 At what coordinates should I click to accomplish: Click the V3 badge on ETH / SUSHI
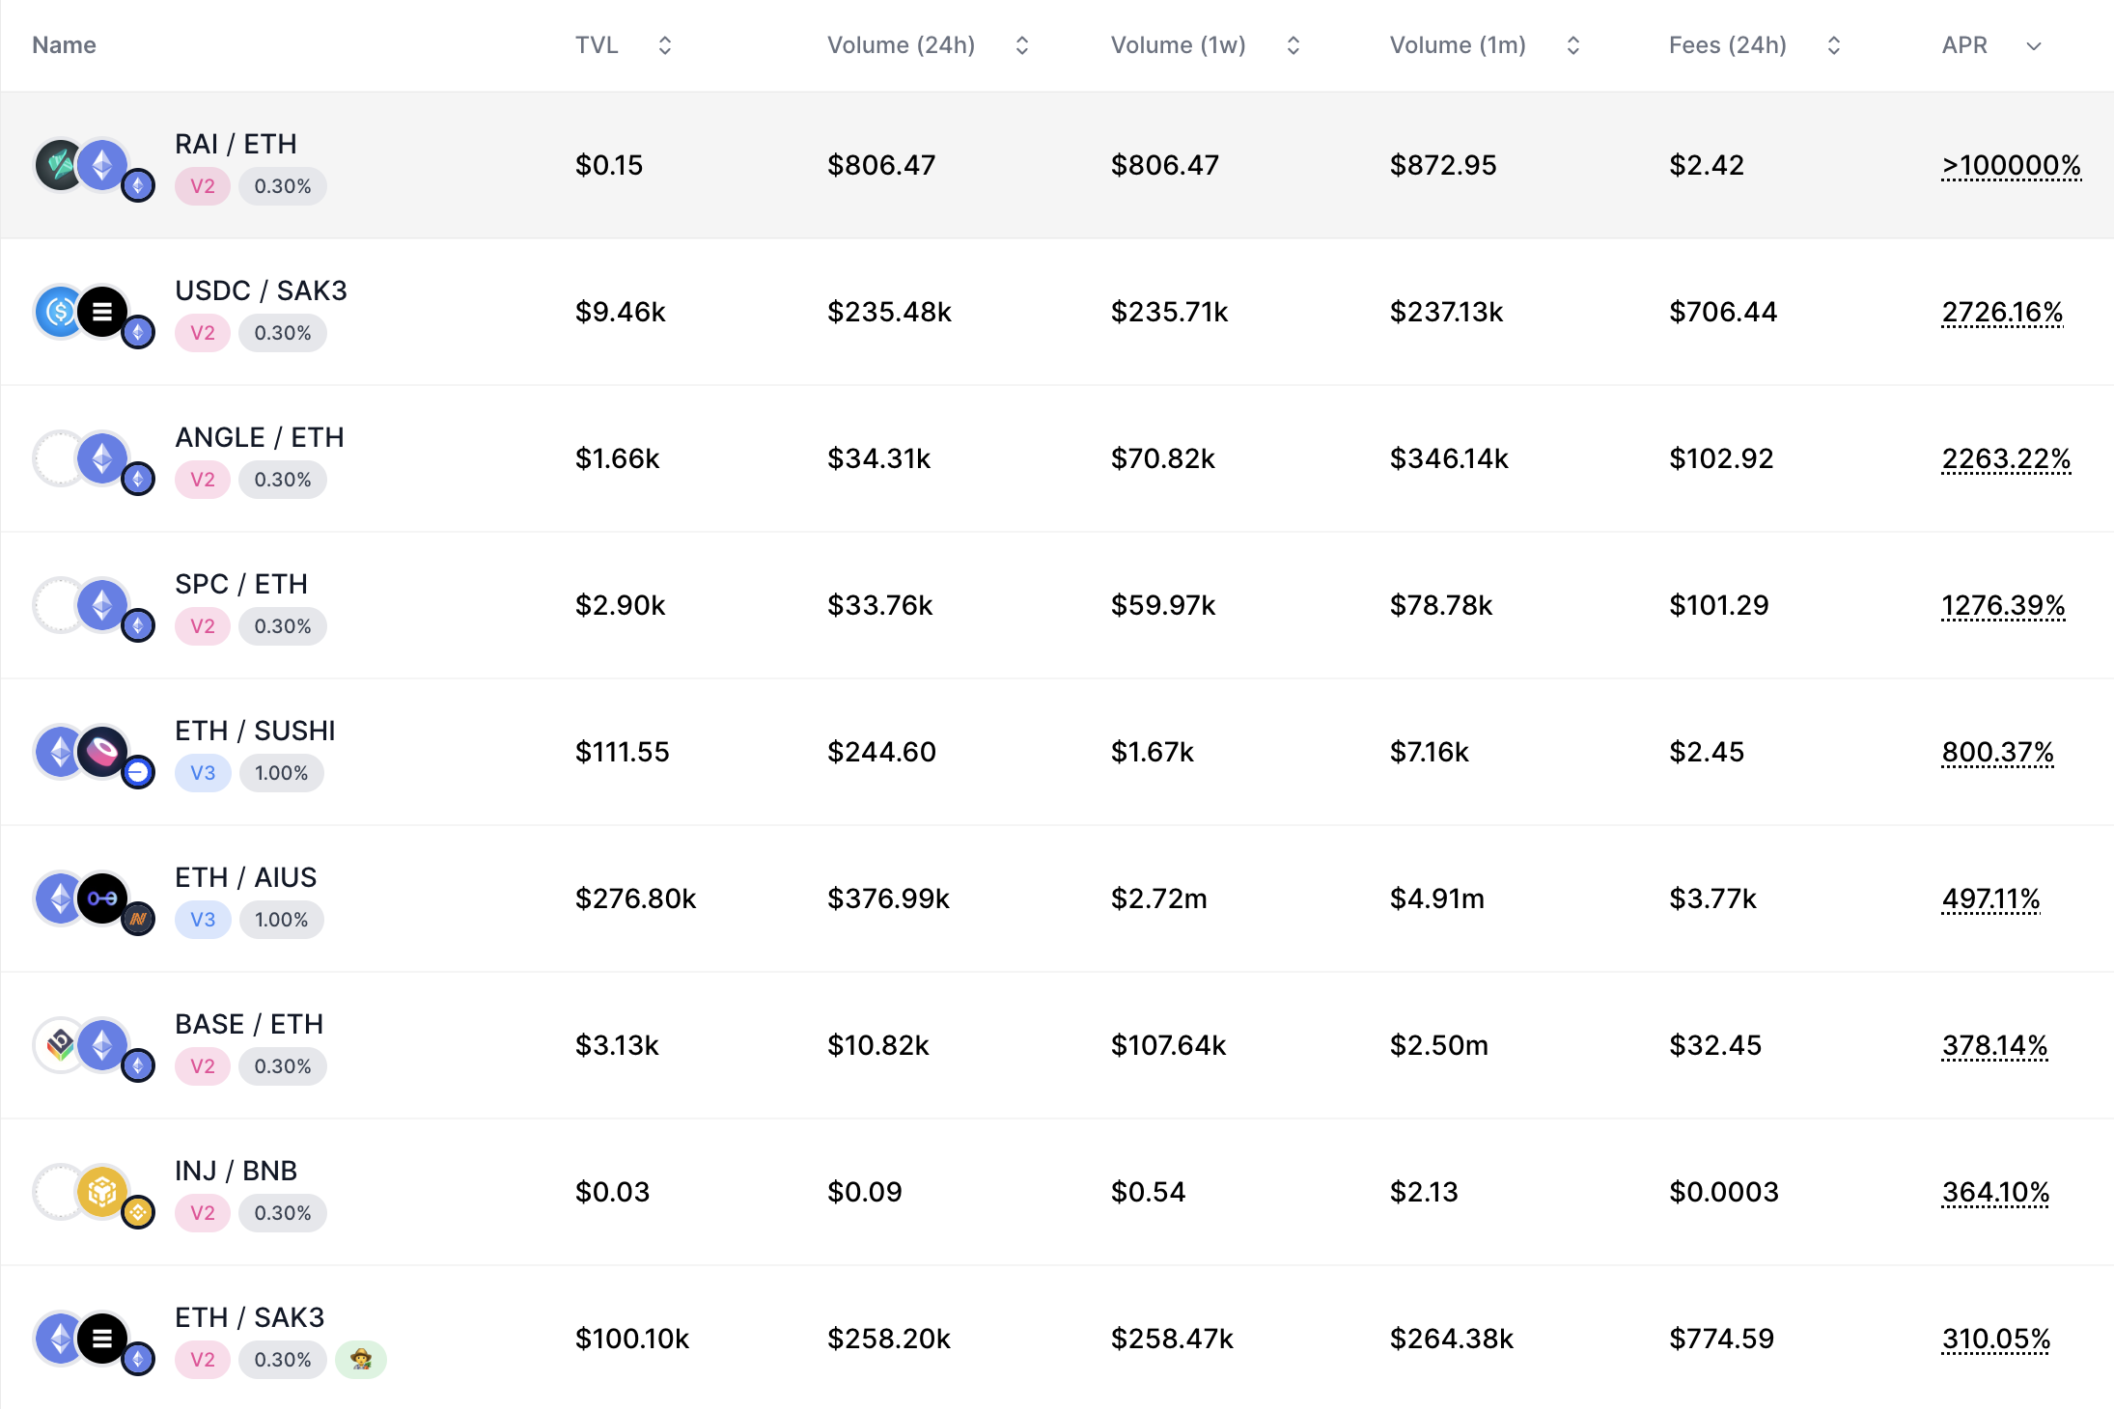point(203,772)
